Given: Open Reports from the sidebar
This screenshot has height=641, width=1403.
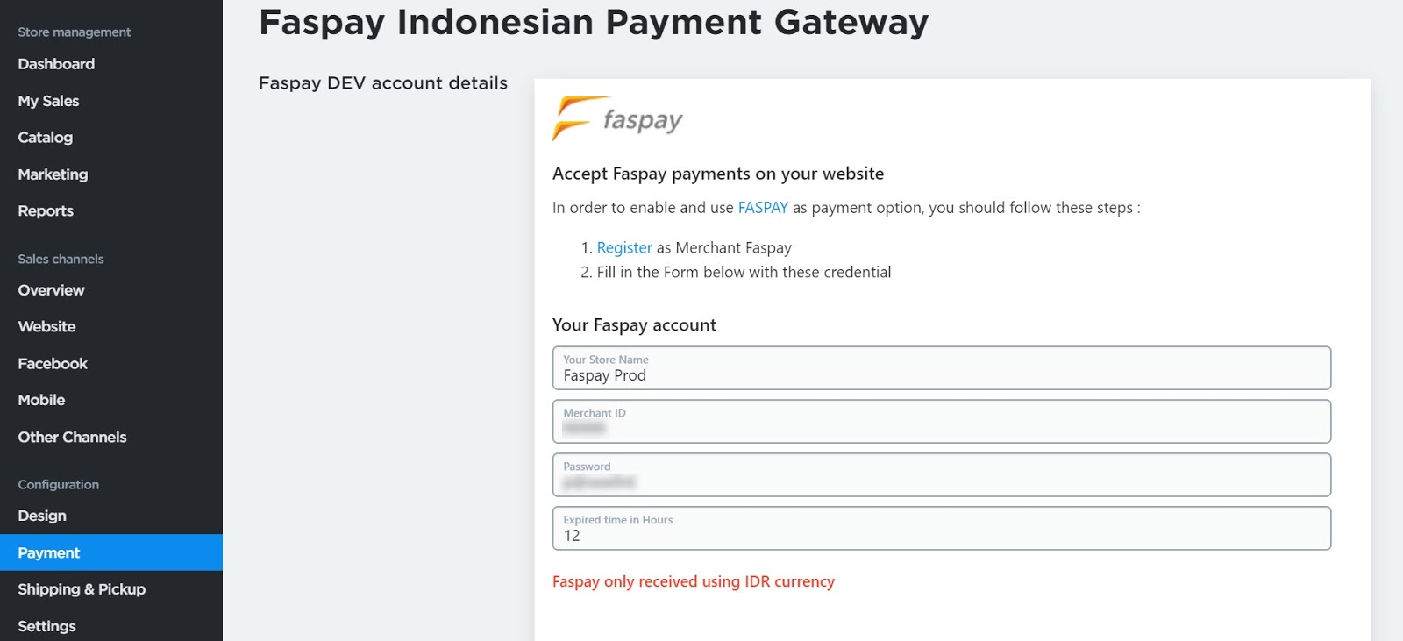Looking at the screenshot, I should click(46, 211).
